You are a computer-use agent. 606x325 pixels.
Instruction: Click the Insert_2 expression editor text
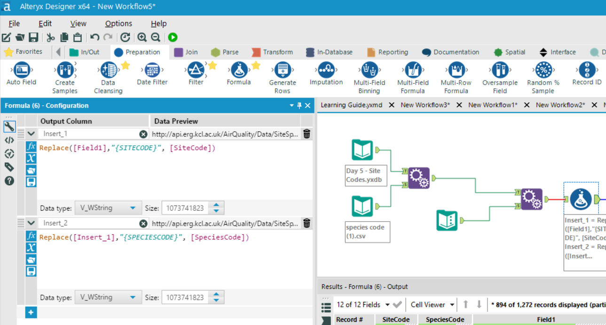click(x=144, y=238)
